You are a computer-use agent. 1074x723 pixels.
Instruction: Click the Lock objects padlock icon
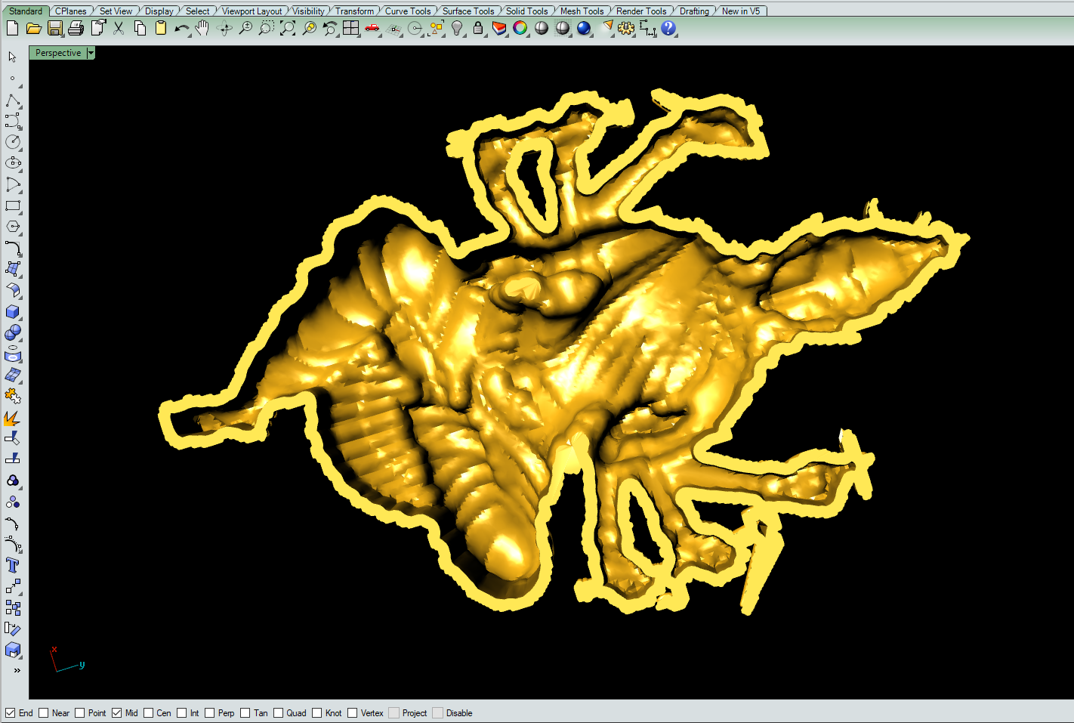[478, 29]
